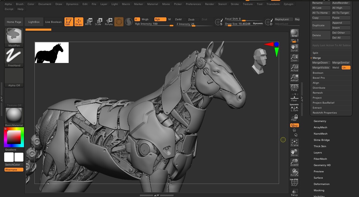This screenshot has height=197, width=359.
Task: Click the Scroll canvas icon
Action: point(294,48)
